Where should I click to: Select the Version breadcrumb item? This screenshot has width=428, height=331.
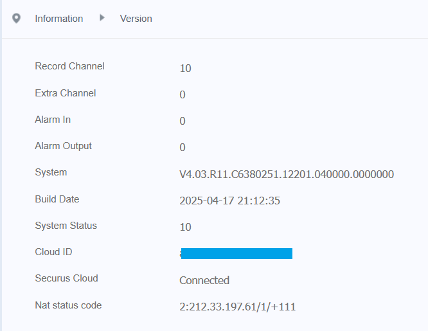point(136,19)
